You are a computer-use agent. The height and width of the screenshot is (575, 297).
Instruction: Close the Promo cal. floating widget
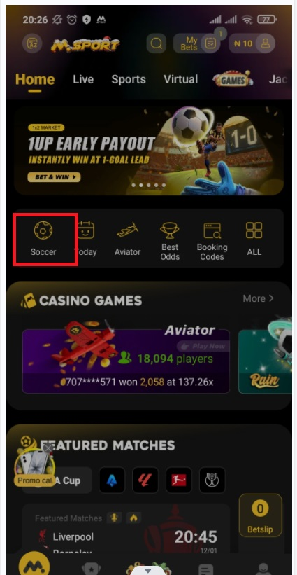(x=48, y=448)
